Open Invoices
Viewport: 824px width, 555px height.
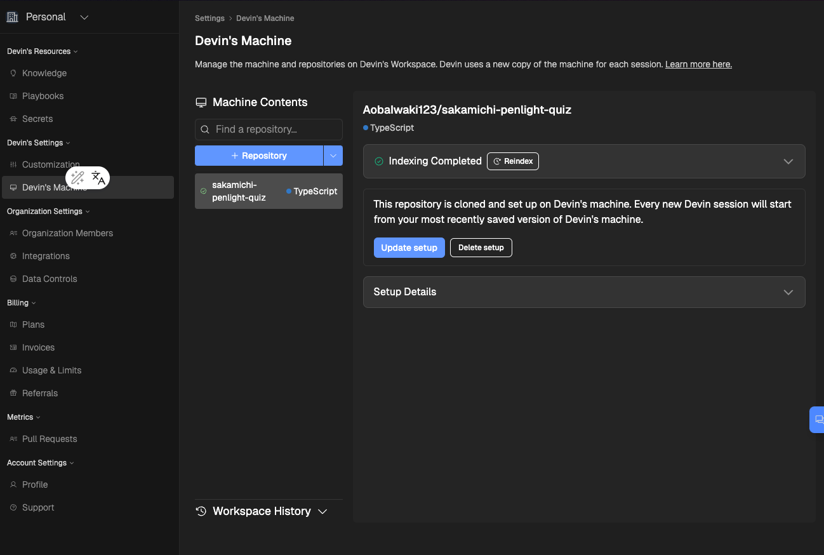(38, 347)
